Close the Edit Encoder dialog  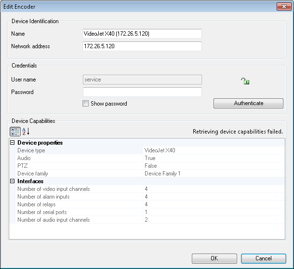[284, 7]
